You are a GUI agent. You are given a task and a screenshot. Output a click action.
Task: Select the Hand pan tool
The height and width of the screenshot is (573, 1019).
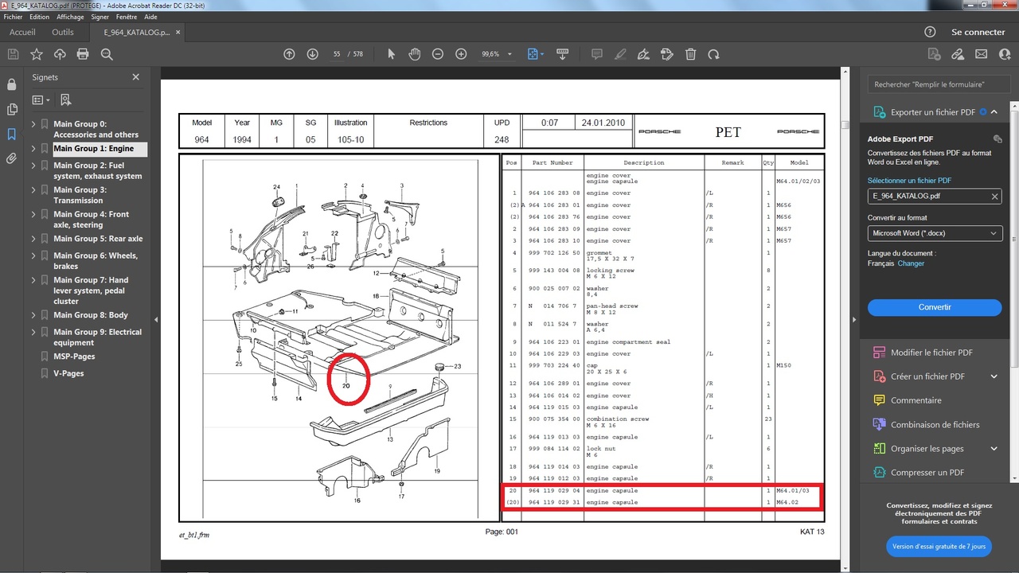point(414,54)
